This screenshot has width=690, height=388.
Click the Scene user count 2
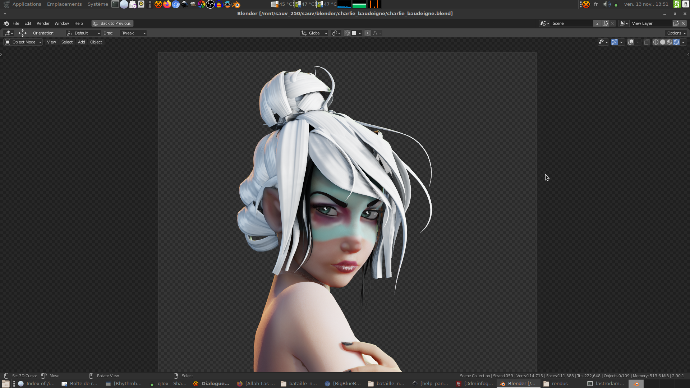[597, 23]
